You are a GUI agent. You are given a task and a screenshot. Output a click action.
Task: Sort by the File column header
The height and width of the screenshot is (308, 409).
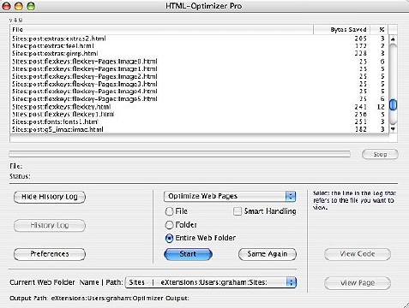162,29
